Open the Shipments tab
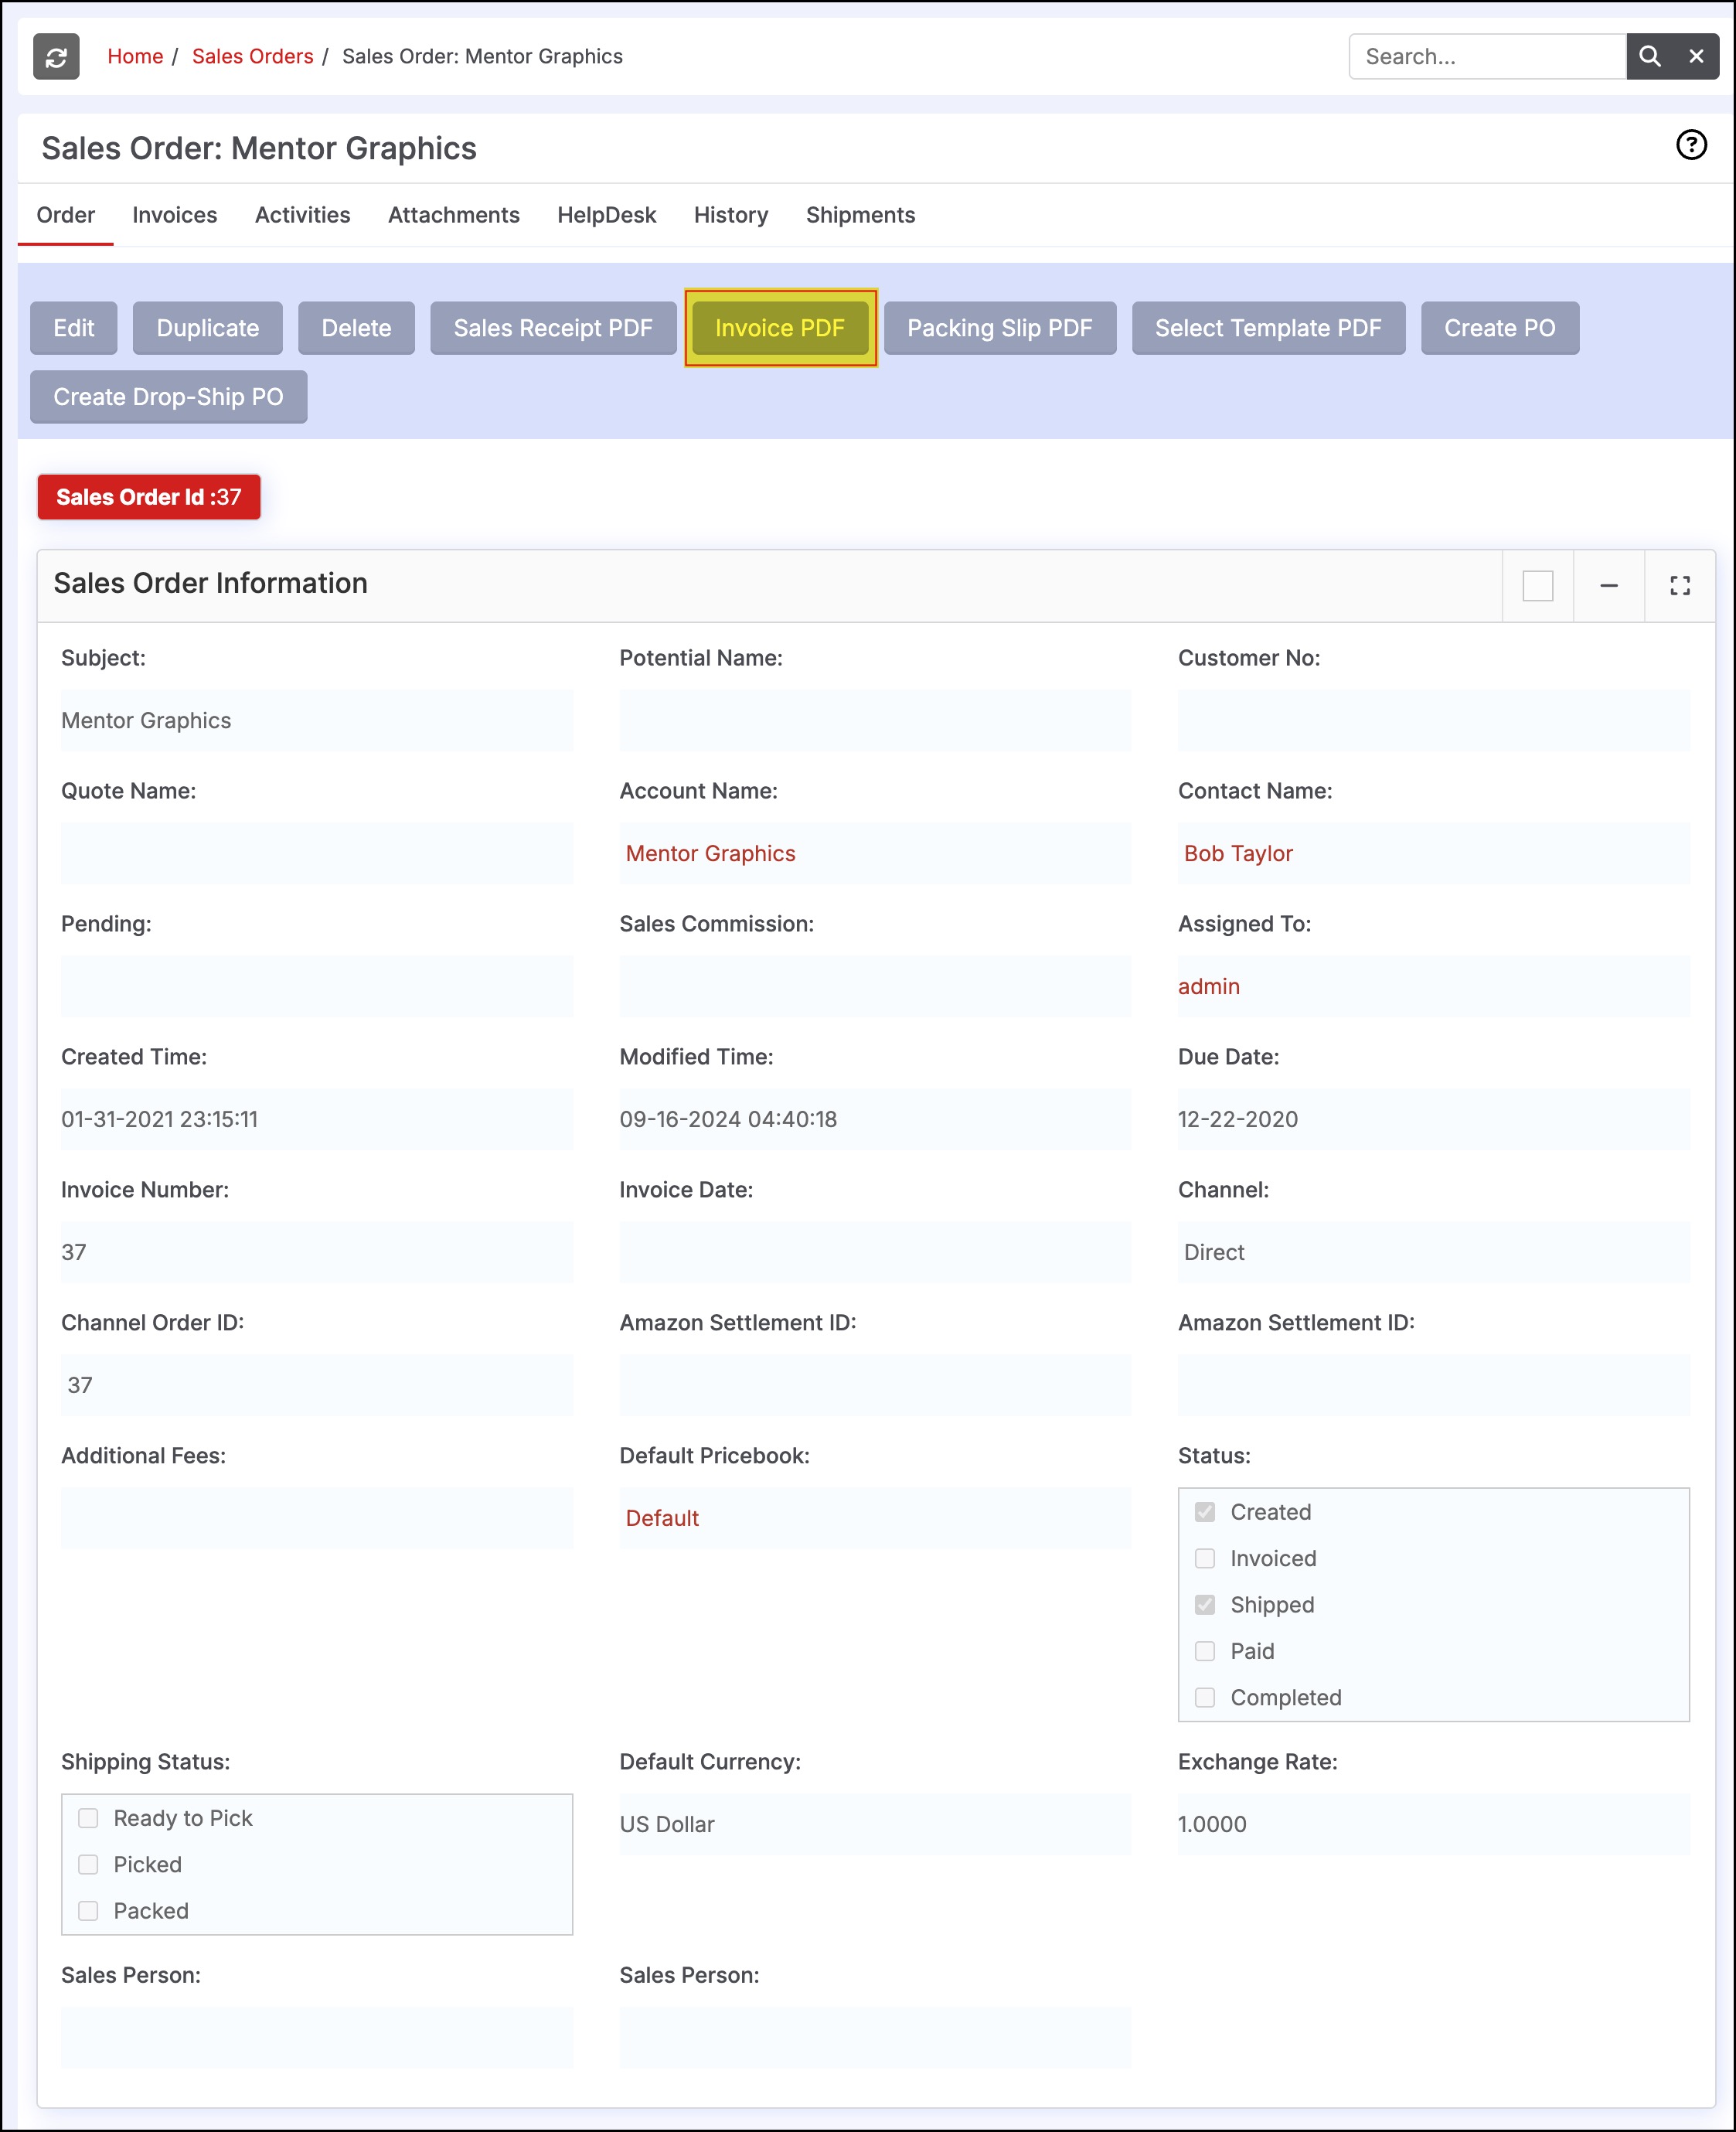 [x=861, y=215]
